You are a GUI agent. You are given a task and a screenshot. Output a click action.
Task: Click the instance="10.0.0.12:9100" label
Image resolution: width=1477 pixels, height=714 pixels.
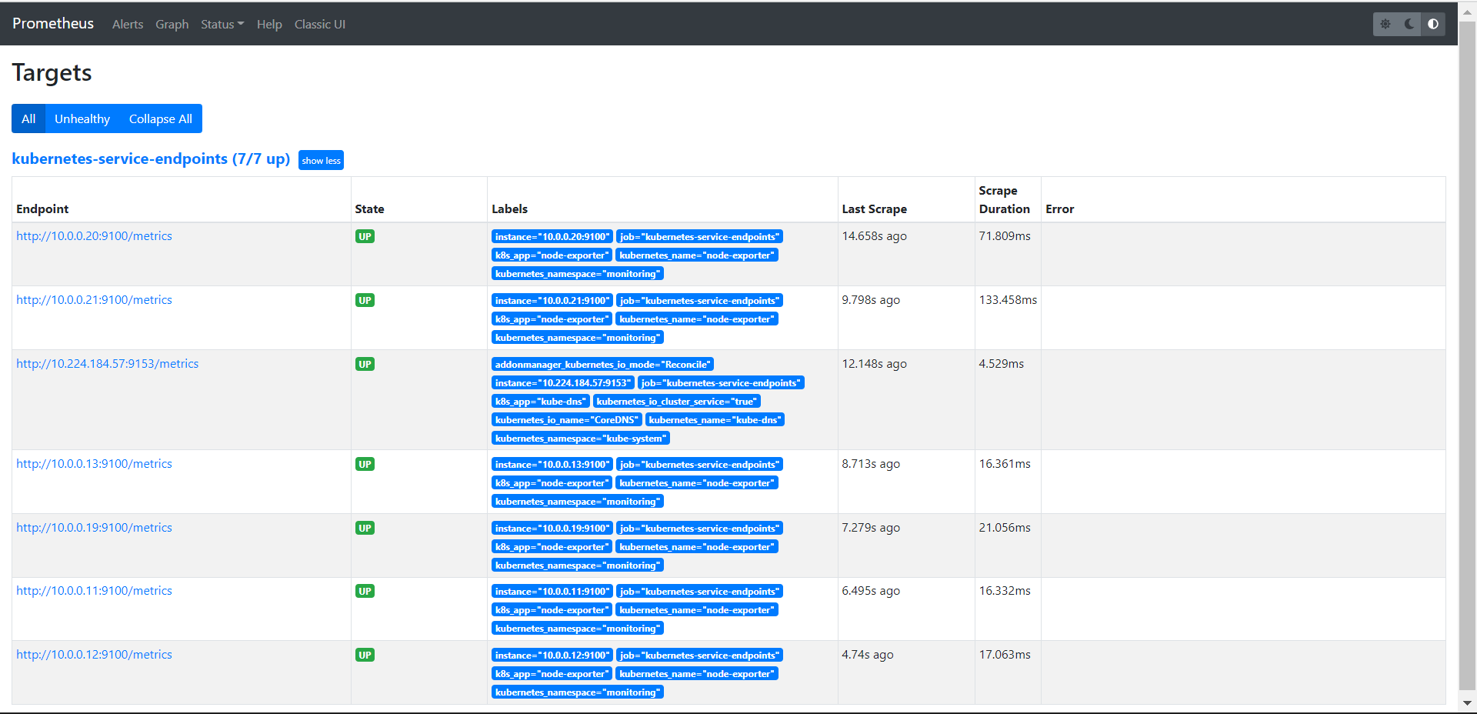[552, 656]
